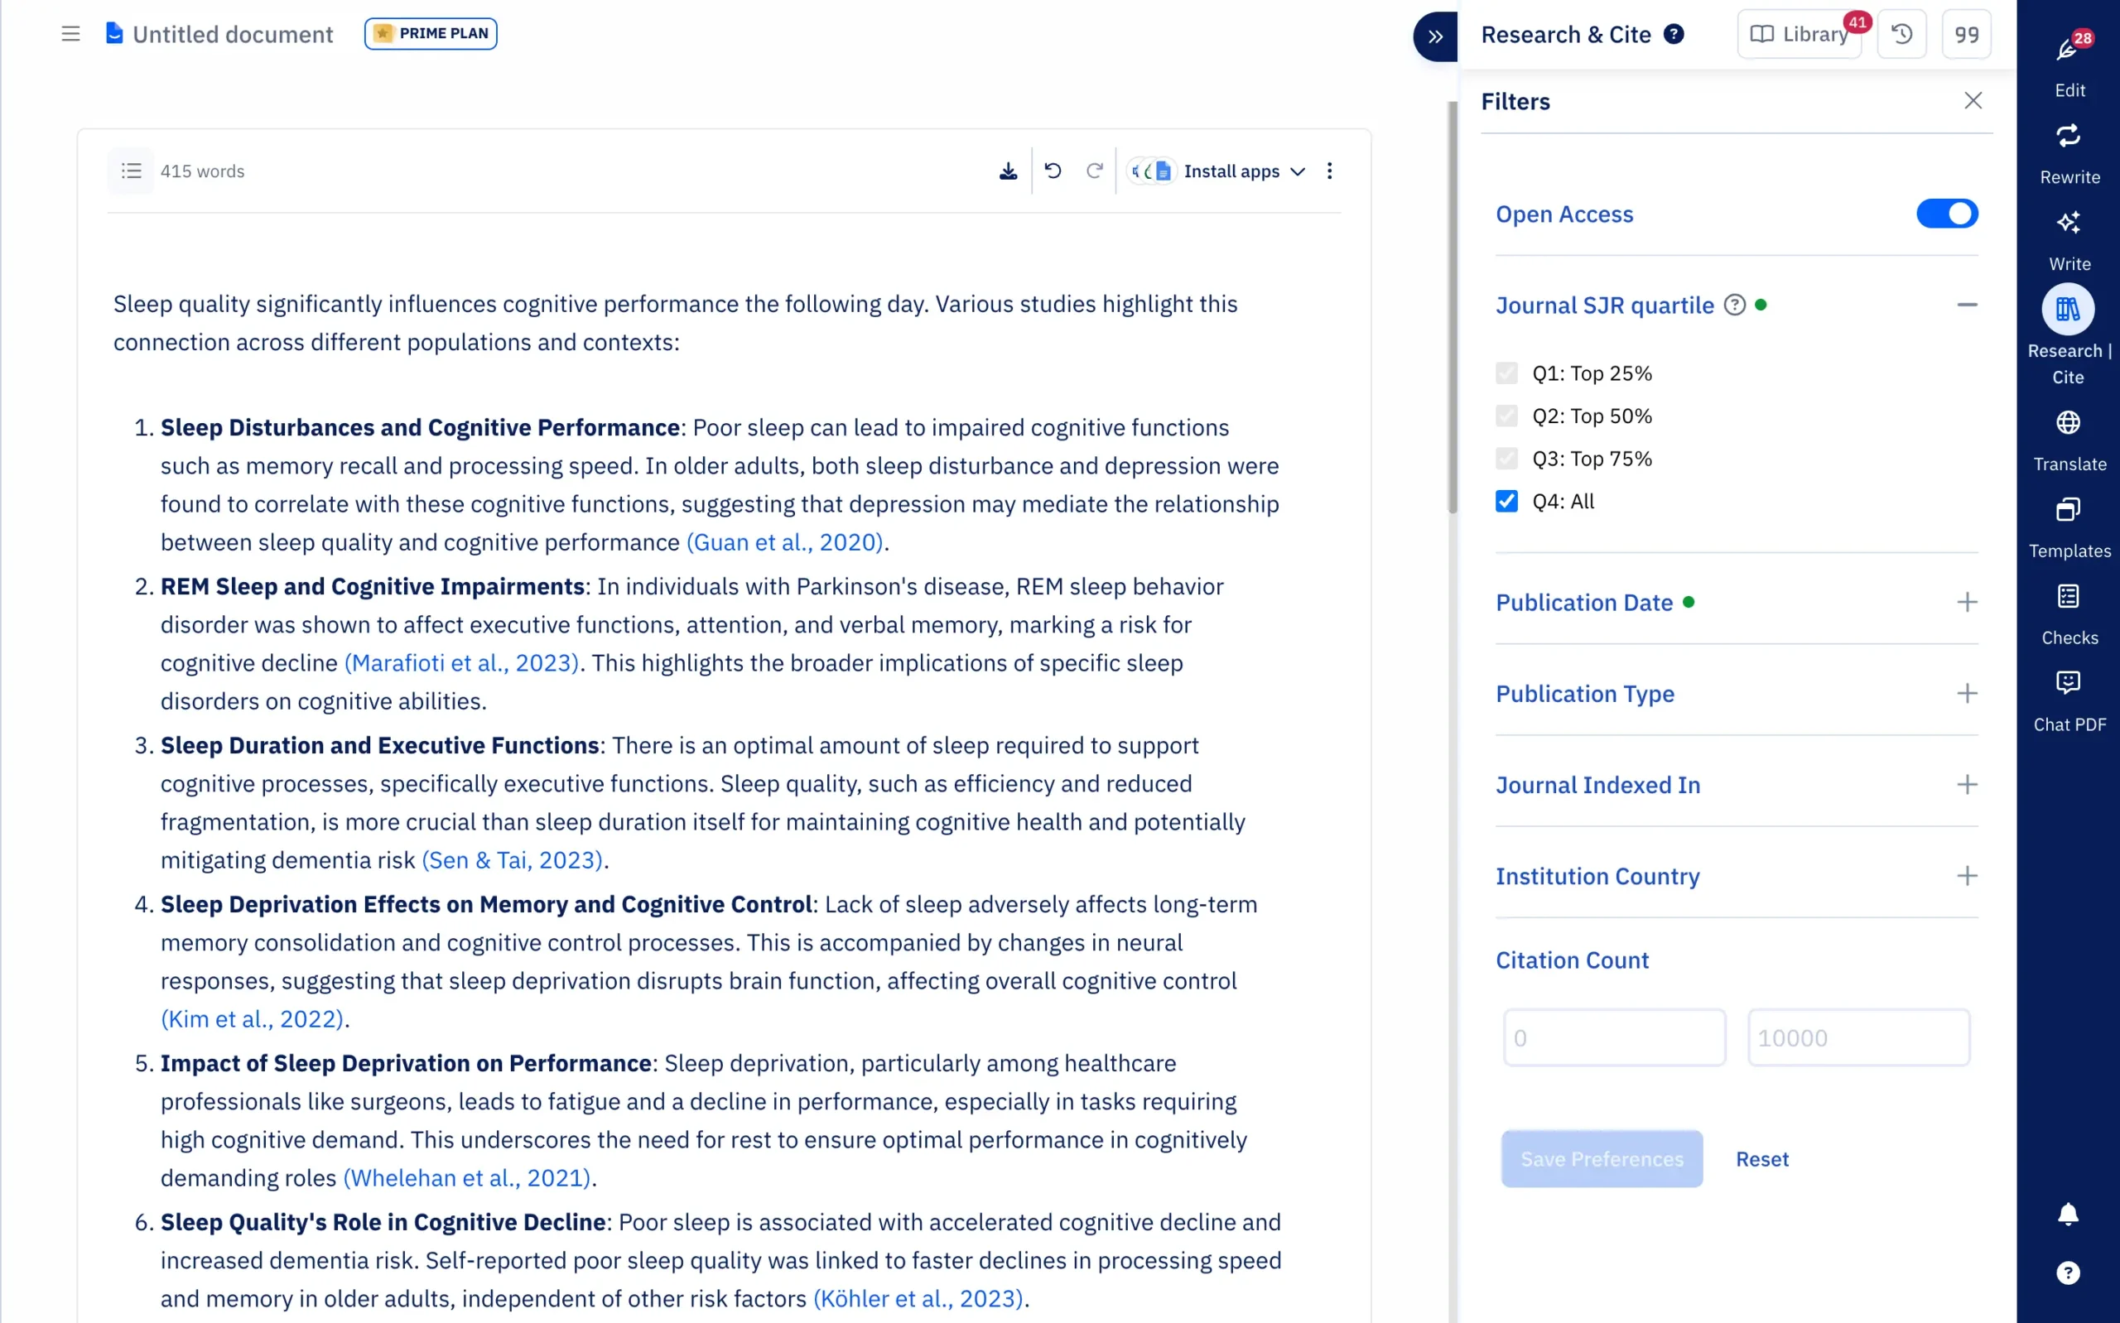Click the Filters heading

pos(1515,102)
